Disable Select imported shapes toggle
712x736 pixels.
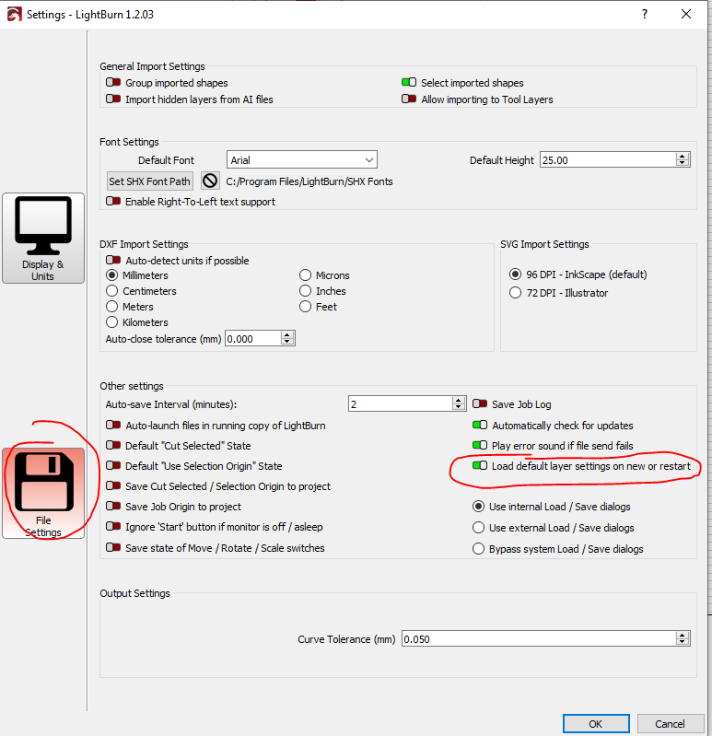(x=409, y=83)
